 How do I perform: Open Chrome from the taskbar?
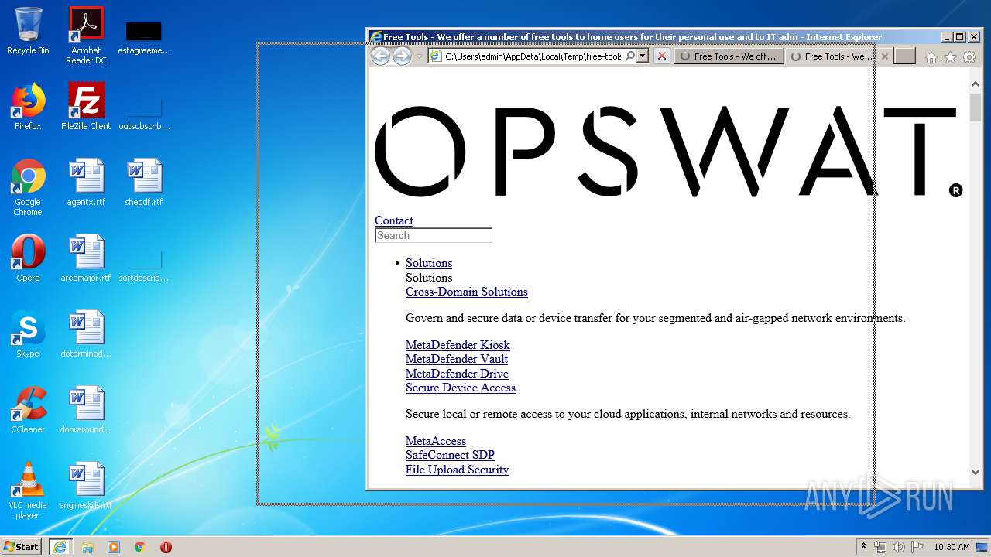[140, 547]
